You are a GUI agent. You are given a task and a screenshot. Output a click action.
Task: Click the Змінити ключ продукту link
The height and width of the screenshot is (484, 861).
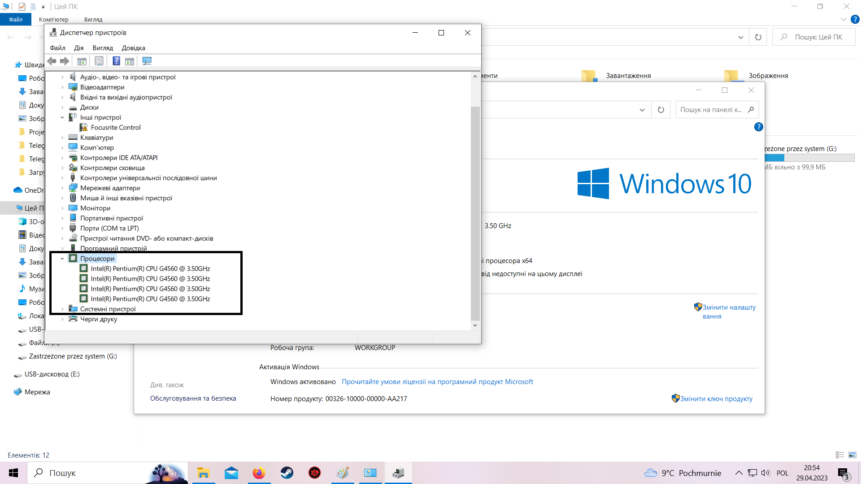pyautogui.click(x=716, y=399)
